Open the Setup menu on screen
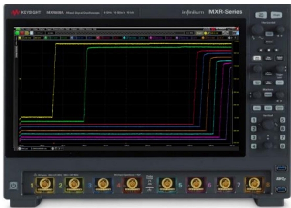This screenshot has height=208, width=291. [x=35, y=29]
